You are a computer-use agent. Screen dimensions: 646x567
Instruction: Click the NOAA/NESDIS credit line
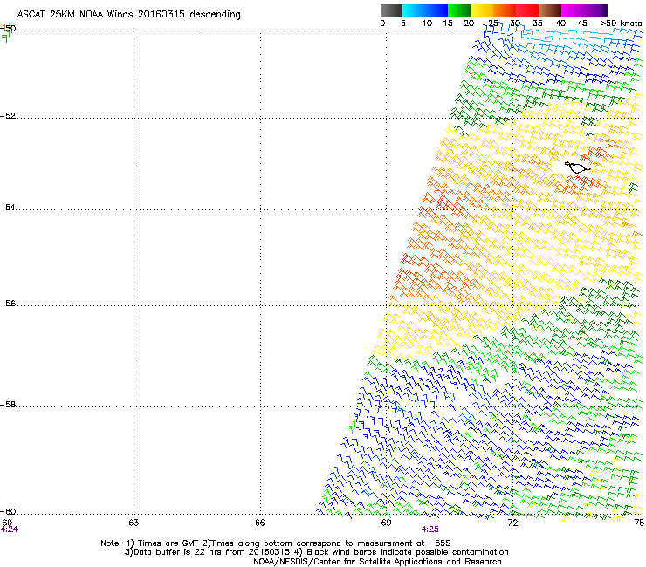(x=377, y=562)
